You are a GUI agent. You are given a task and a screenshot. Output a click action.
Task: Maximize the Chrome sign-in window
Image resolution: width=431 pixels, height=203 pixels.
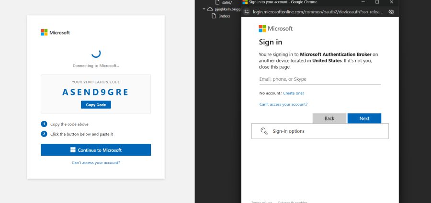click(x=377, y=2)
